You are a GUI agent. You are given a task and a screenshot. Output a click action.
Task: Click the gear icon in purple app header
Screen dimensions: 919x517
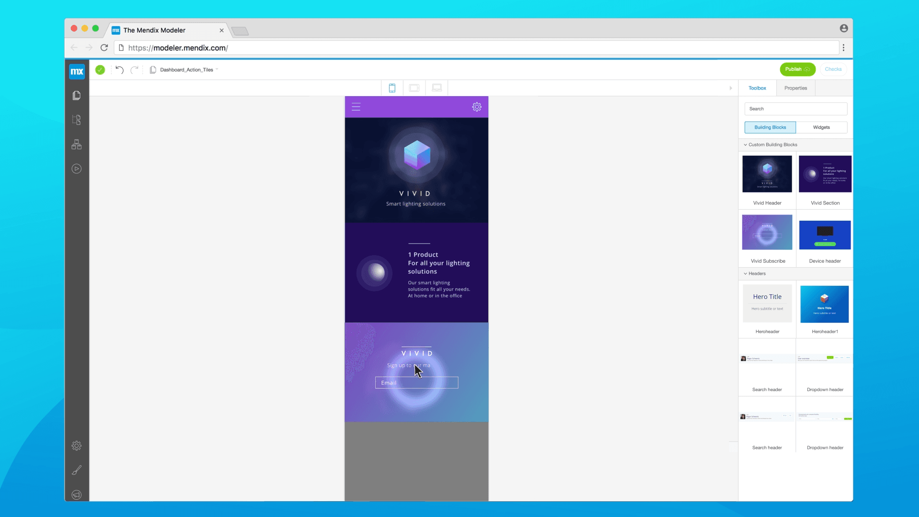tap(477, 107)
